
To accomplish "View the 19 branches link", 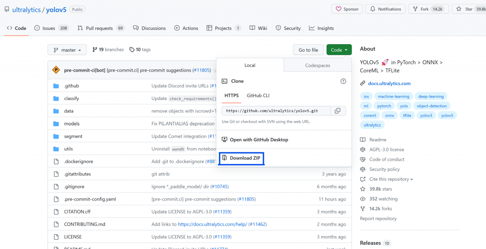I will 108,49.
